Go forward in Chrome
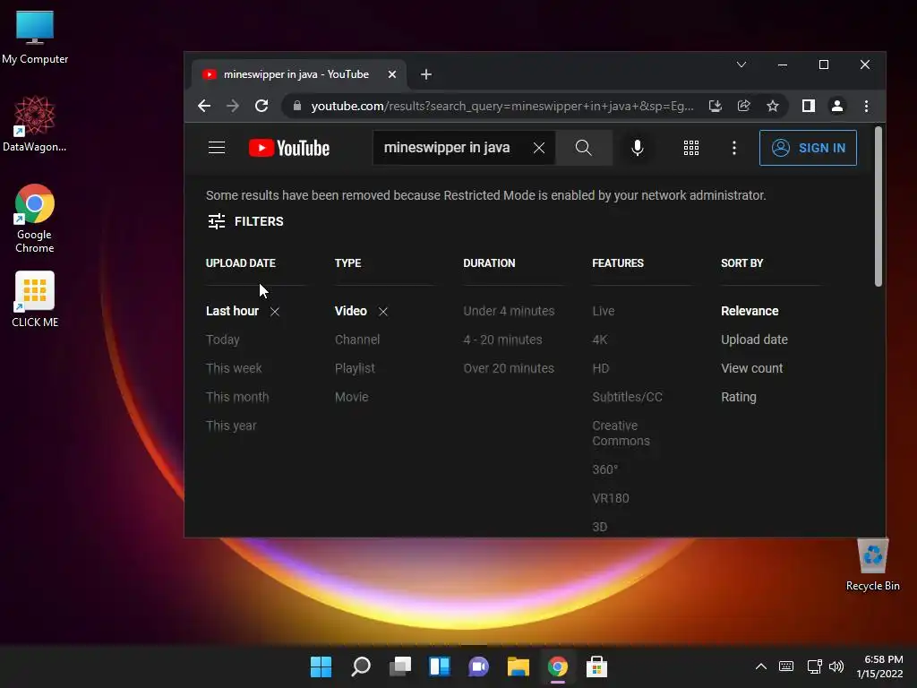This screenshot has width=917, height=688. [x=232, y=106]
